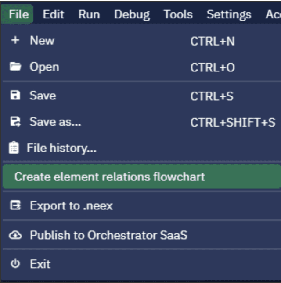Open the Edit menu
Image resolution: width=281 pixels, height=283 pixels.
(54, 14)
